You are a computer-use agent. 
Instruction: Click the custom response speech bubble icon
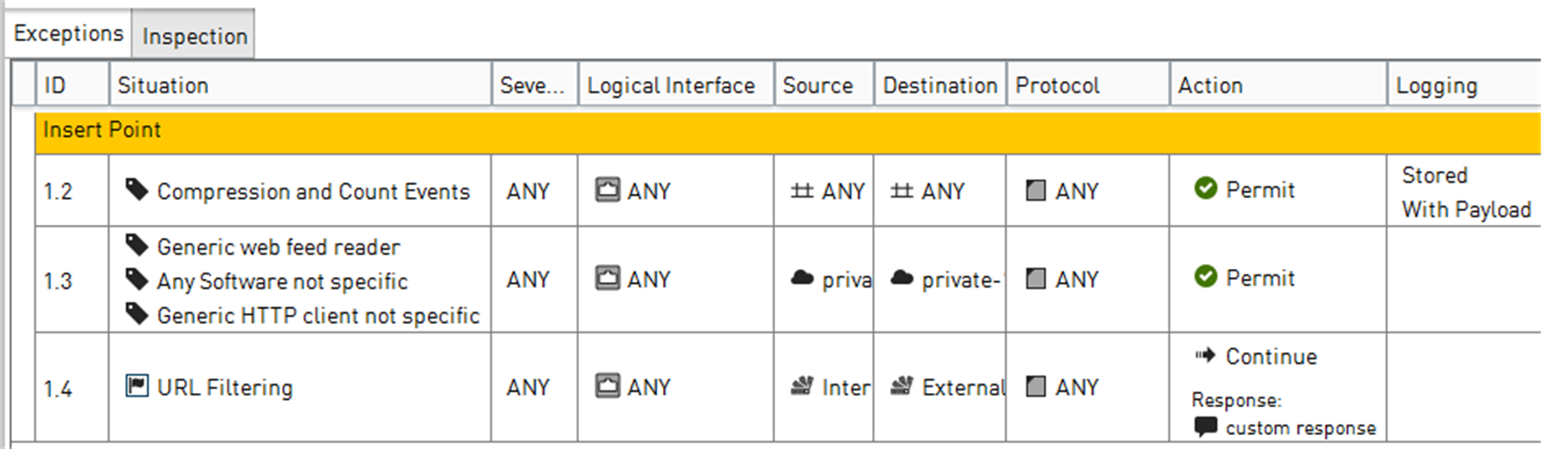pos(1206,428)
